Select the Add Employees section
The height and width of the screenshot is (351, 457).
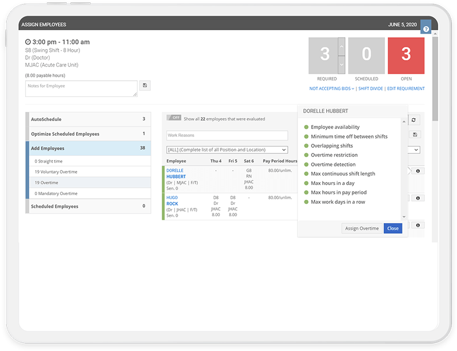89,148
